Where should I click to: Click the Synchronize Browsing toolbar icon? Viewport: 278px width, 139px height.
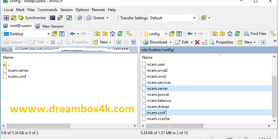pyautogui.click(x=14, y=18)
